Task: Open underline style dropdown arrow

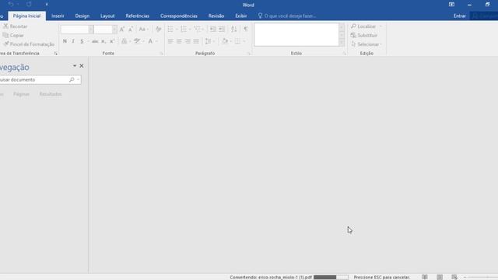Action: pyautogui.click(x=88, y=41)
